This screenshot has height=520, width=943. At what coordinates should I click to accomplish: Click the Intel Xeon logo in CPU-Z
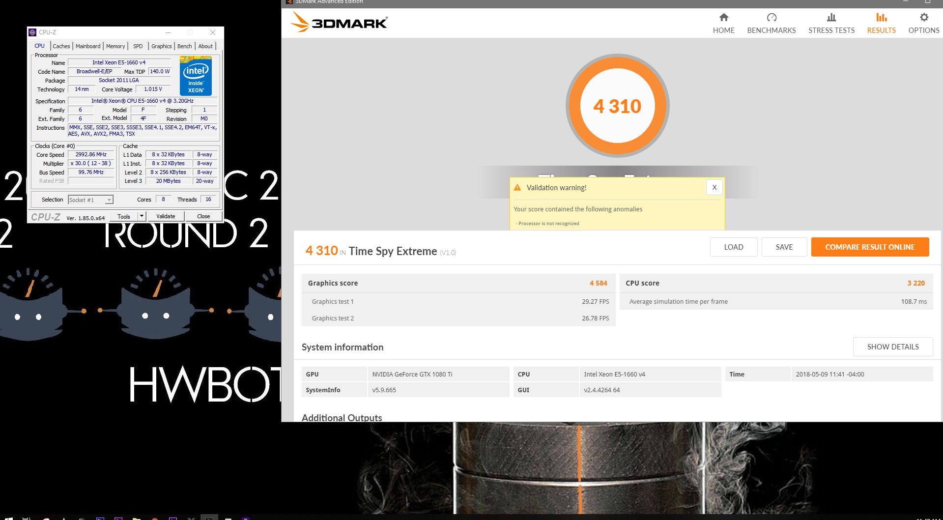(196, 76)
